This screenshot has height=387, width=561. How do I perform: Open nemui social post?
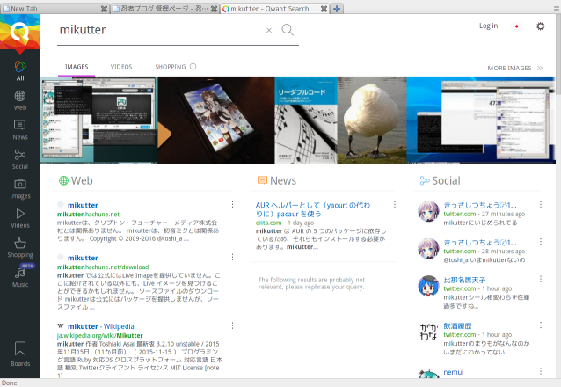pos(454,372)
